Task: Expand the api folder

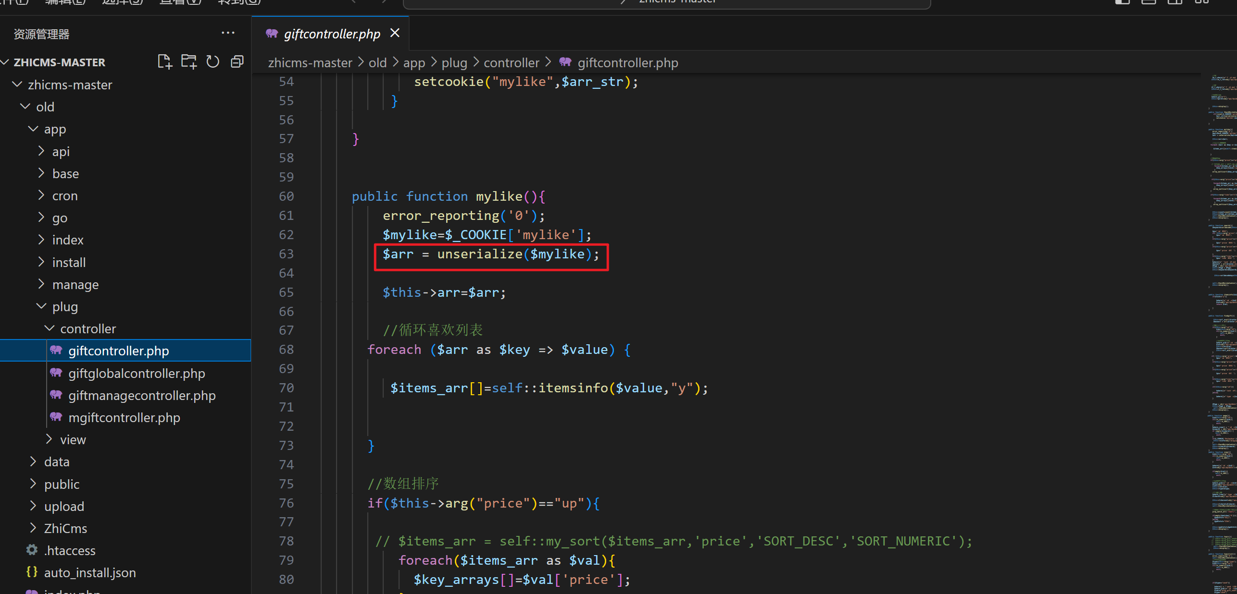Action: [x=41, y=151]
